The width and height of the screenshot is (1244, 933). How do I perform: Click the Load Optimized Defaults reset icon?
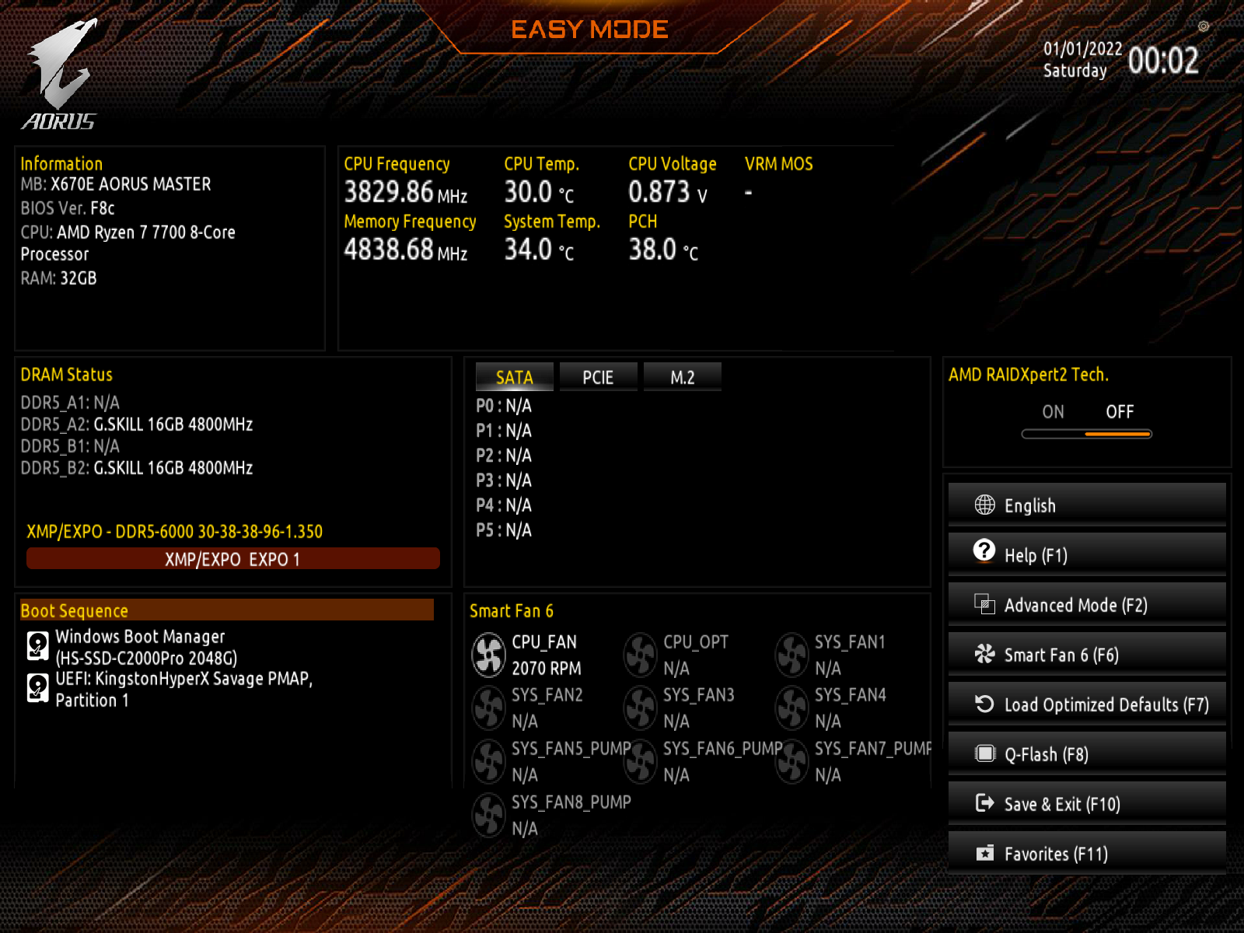984,704
